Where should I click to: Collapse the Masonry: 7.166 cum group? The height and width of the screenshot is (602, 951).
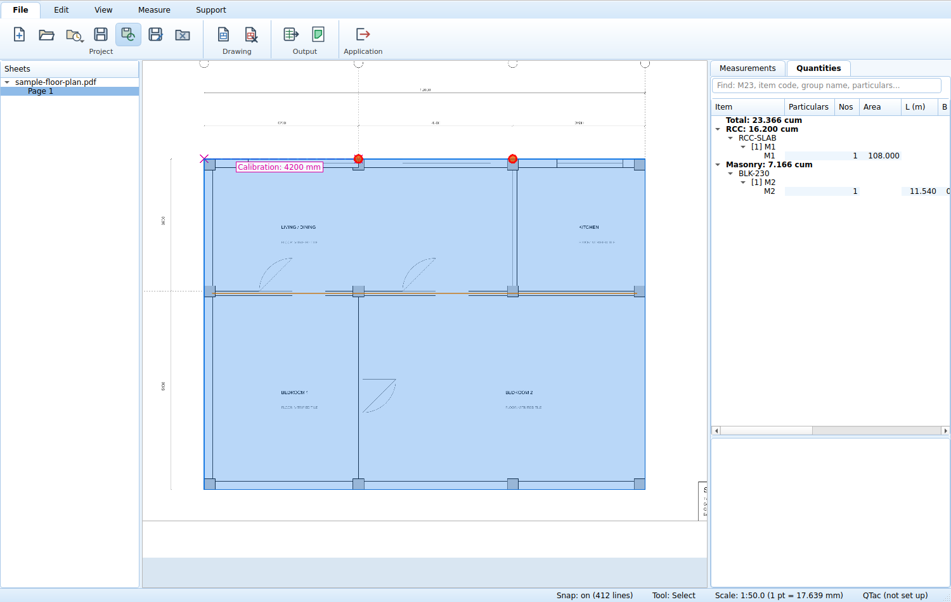[x=718, y=165]
